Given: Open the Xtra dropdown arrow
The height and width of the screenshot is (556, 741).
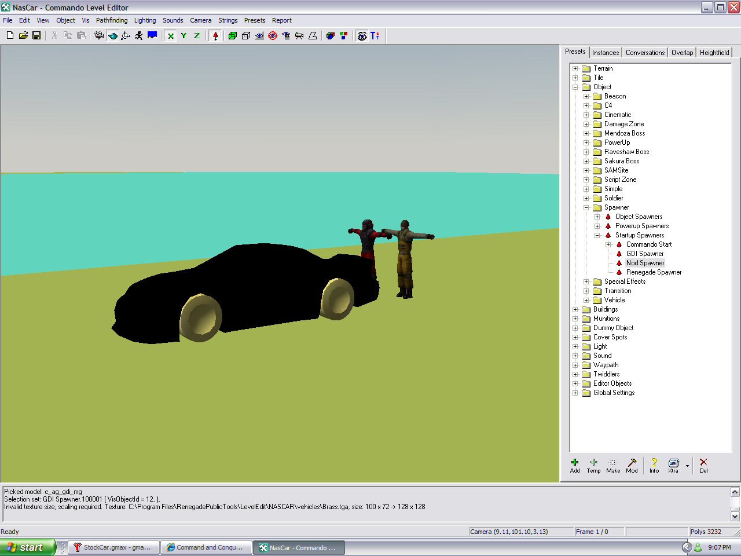Looking at the screenshot, I should tap(687, 466).
